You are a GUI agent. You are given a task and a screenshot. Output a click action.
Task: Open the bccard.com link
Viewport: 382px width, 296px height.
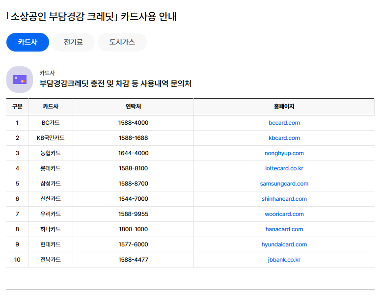pos(284,123)
